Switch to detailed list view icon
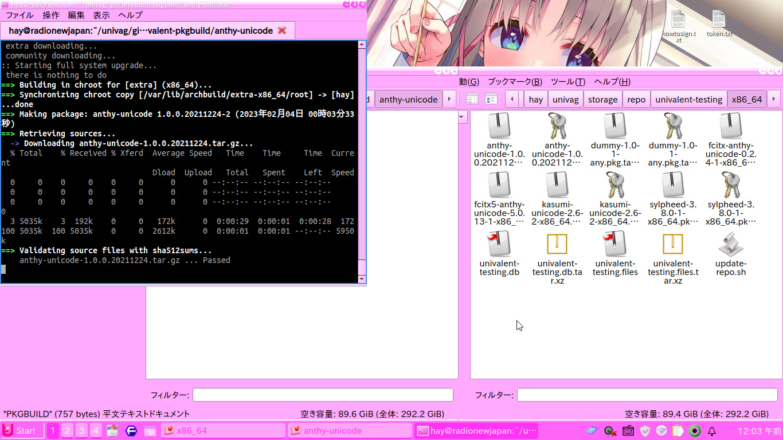 pos(472,99)
